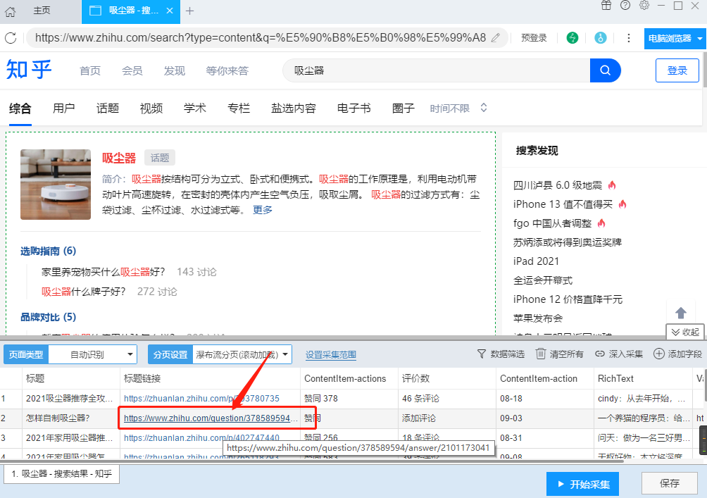Click zhuanlan link in table row 1

(x=201, y=398)
